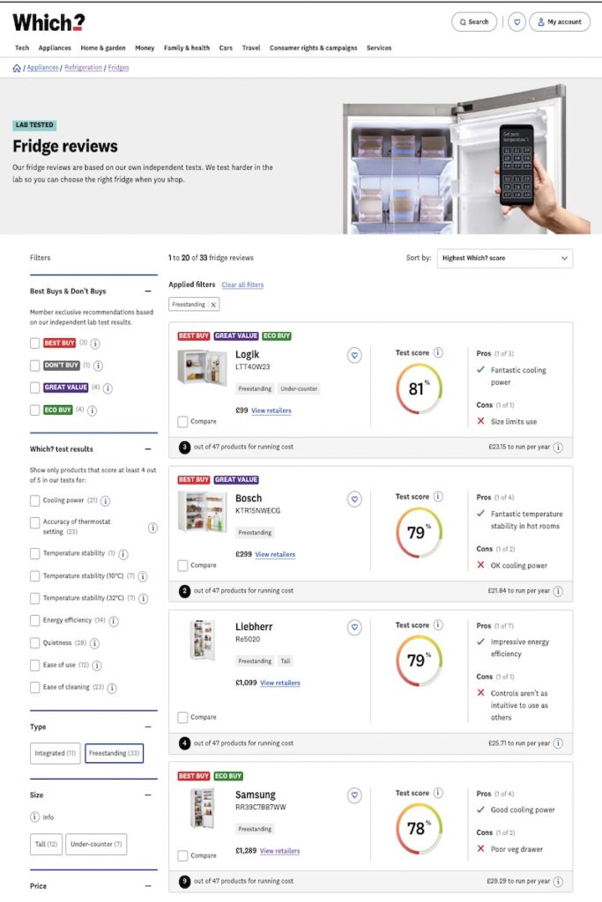Screen dimensions: 602x902
Task: Open the Sort by dropdown
Action: click(505, 258)
